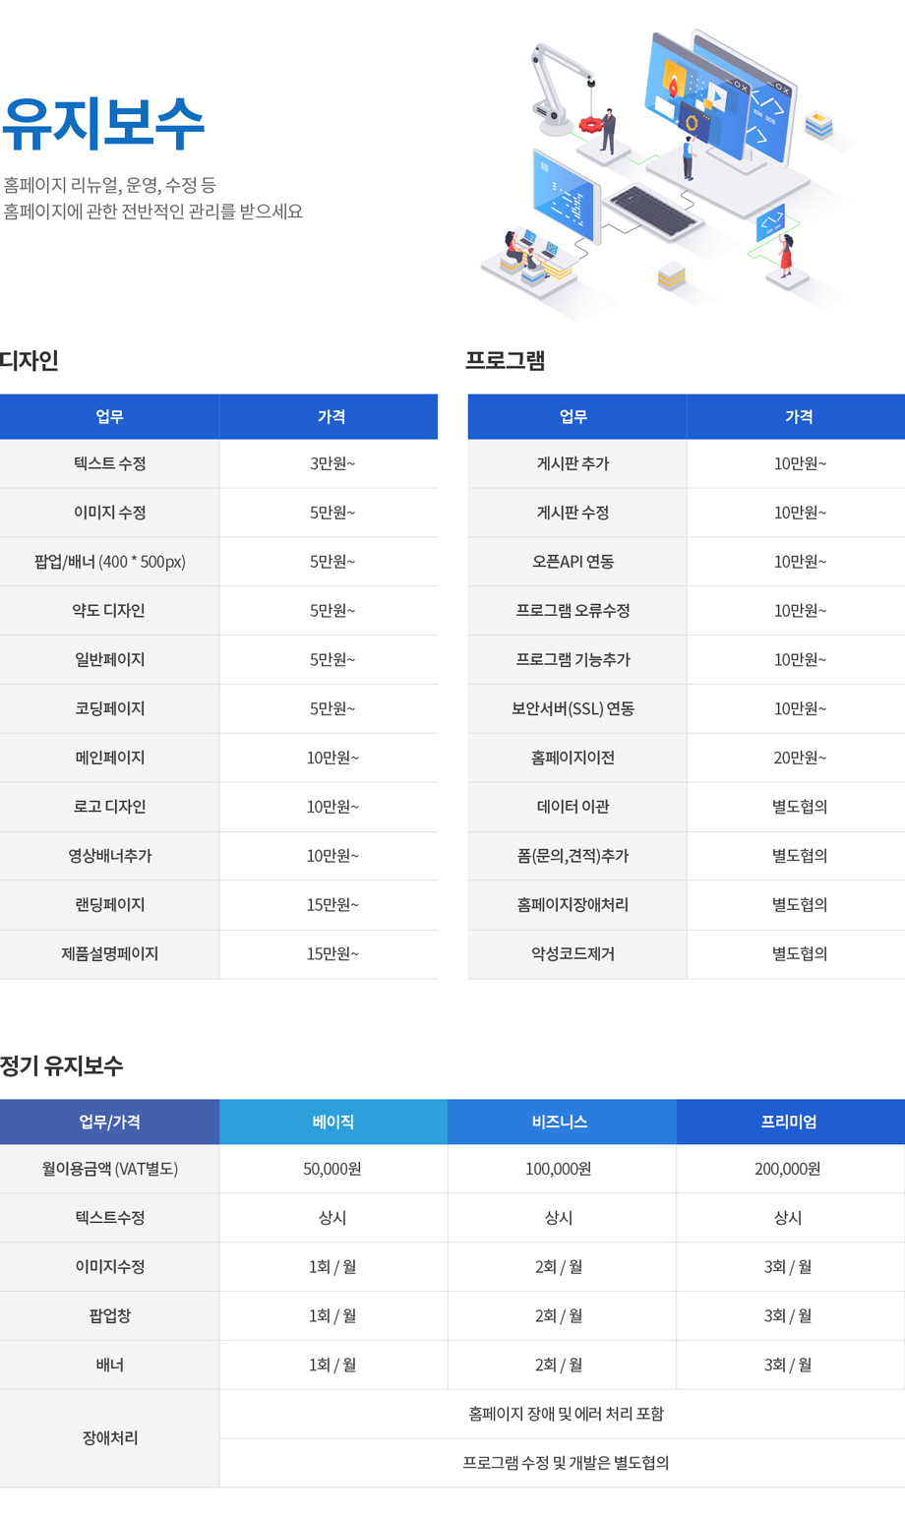Select the 베이직 plan column header
Viewport: 905px width, 1519px height.
[332, 1122]
